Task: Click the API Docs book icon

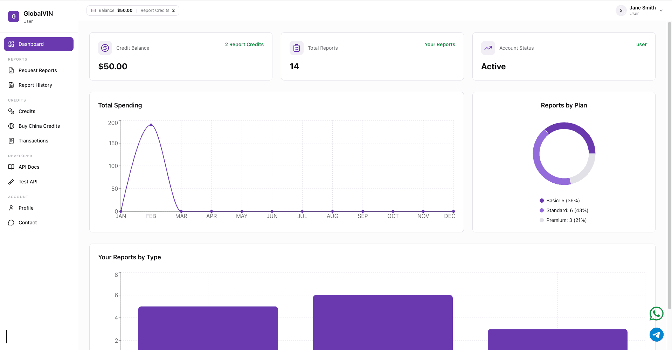Action: pyautogui.click(x=12, y=167)
